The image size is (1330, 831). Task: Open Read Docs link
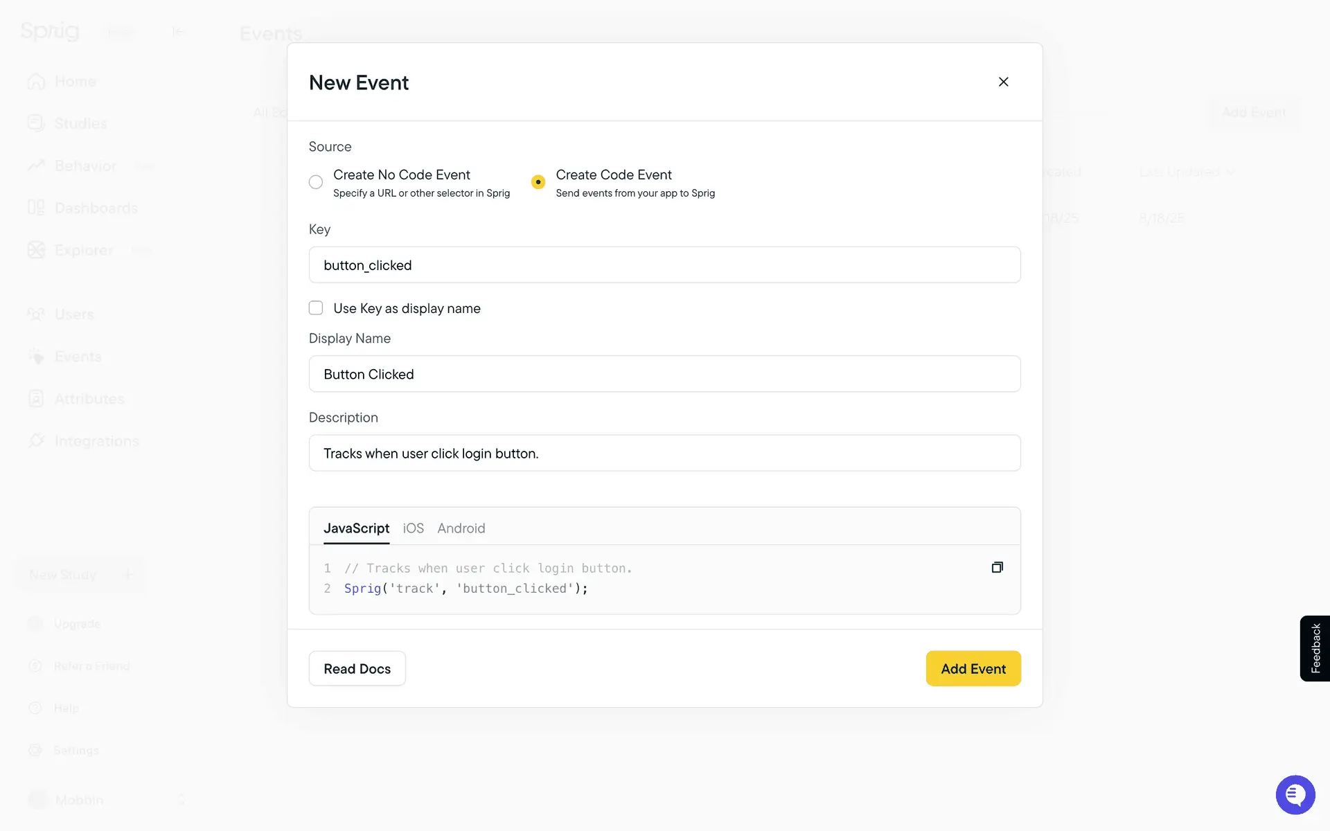pos(357,668)
